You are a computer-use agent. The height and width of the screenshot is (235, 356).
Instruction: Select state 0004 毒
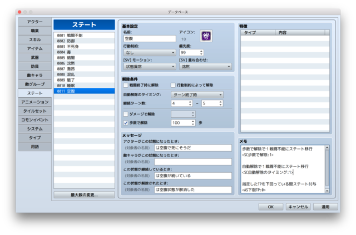point(84,52)
